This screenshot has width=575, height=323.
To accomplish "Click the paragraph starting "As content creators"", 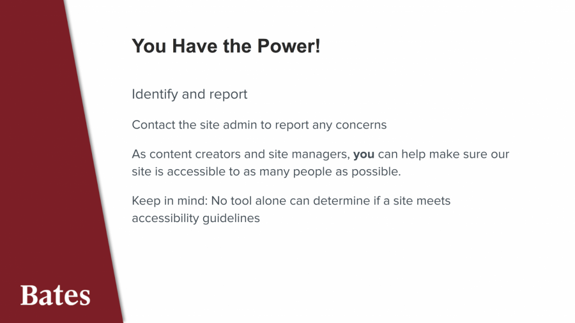I will point(319,163).
